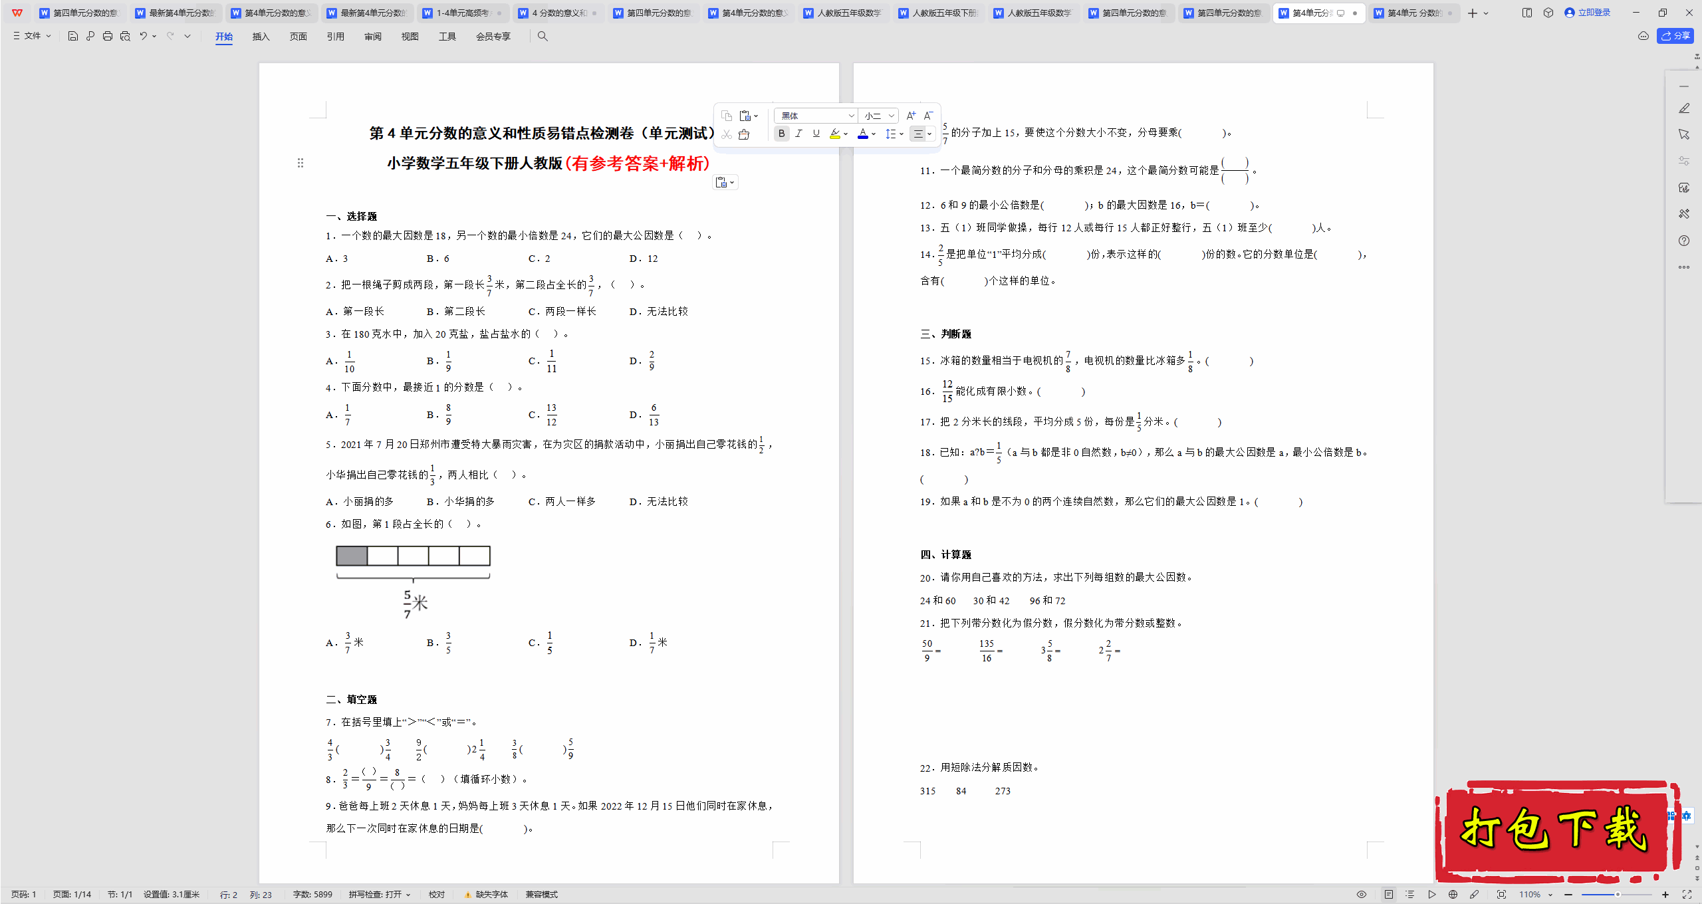Click the 分享 share button

1675,36
